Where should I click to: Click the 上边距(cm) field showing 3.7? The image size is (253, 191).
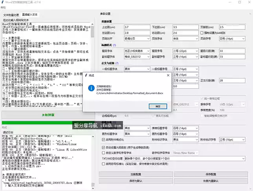137,27
